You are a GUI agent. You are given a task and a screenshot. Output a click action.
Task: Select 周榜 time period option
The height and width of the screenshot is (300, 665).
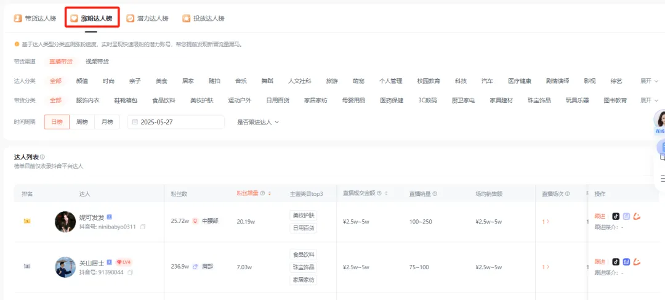(x=82, y=122)
